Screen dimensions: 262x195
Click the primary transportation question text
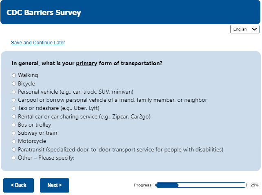87,64
